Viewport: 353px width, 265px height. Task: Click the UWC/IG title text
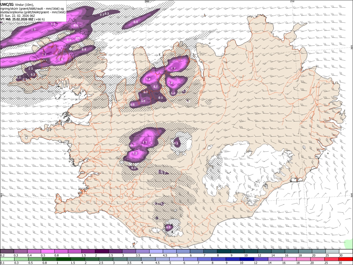click(x=7, y=4)
